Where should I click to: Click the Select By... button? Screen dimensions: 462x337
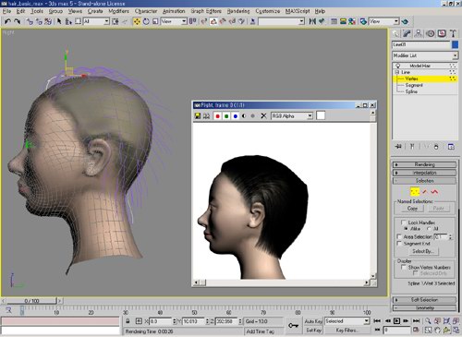(423, 251)
